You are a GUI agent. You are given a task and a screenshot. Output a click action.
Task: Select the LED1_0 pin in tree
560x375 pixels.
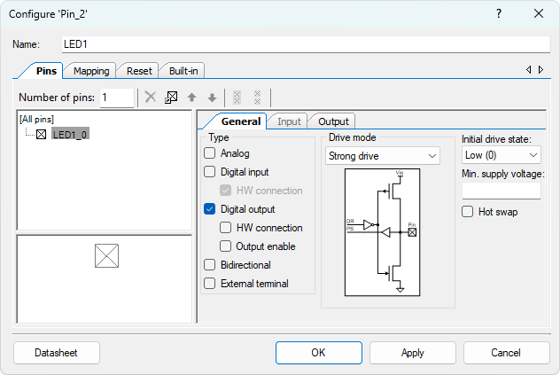pos(70,134)
